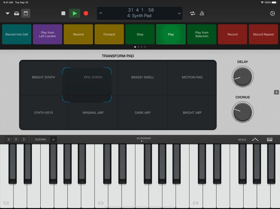This screenshot has height=209, width=280.
Task: Select Dark Arp on Transform Pad
Action: click(x=142, y=113)
